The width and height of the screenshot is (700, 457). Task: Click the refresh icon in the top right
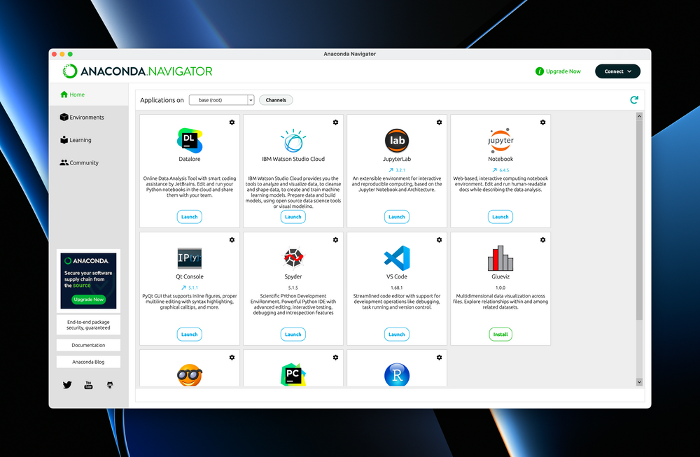(634, 100)
